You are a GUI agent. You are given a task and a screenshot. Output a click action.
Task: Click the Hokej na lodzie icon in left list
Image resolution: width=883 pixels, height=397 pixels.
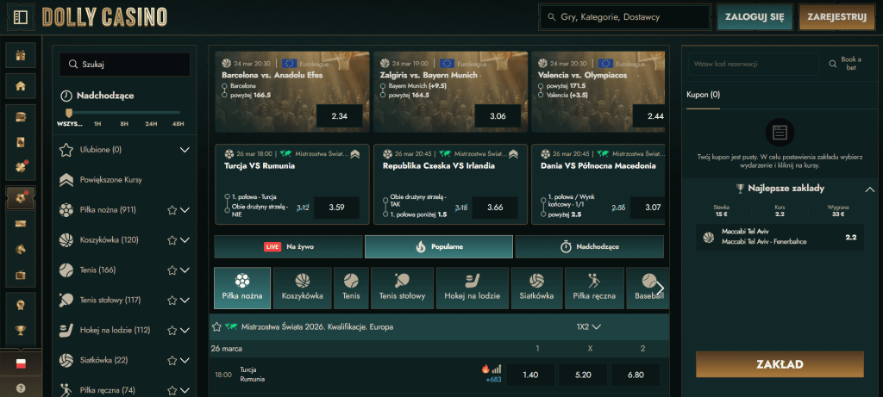coord(66,330)
